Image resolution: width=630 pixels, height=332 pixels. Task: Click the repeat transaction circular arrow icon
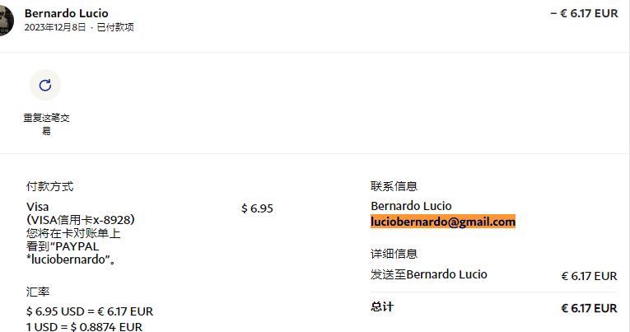point(45,85)
